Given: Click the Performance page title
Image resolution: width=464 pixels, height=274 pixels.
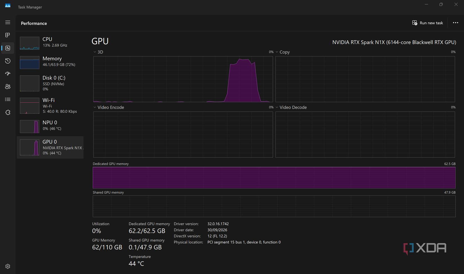Looking at the screenshot, I should coord(34,23).
